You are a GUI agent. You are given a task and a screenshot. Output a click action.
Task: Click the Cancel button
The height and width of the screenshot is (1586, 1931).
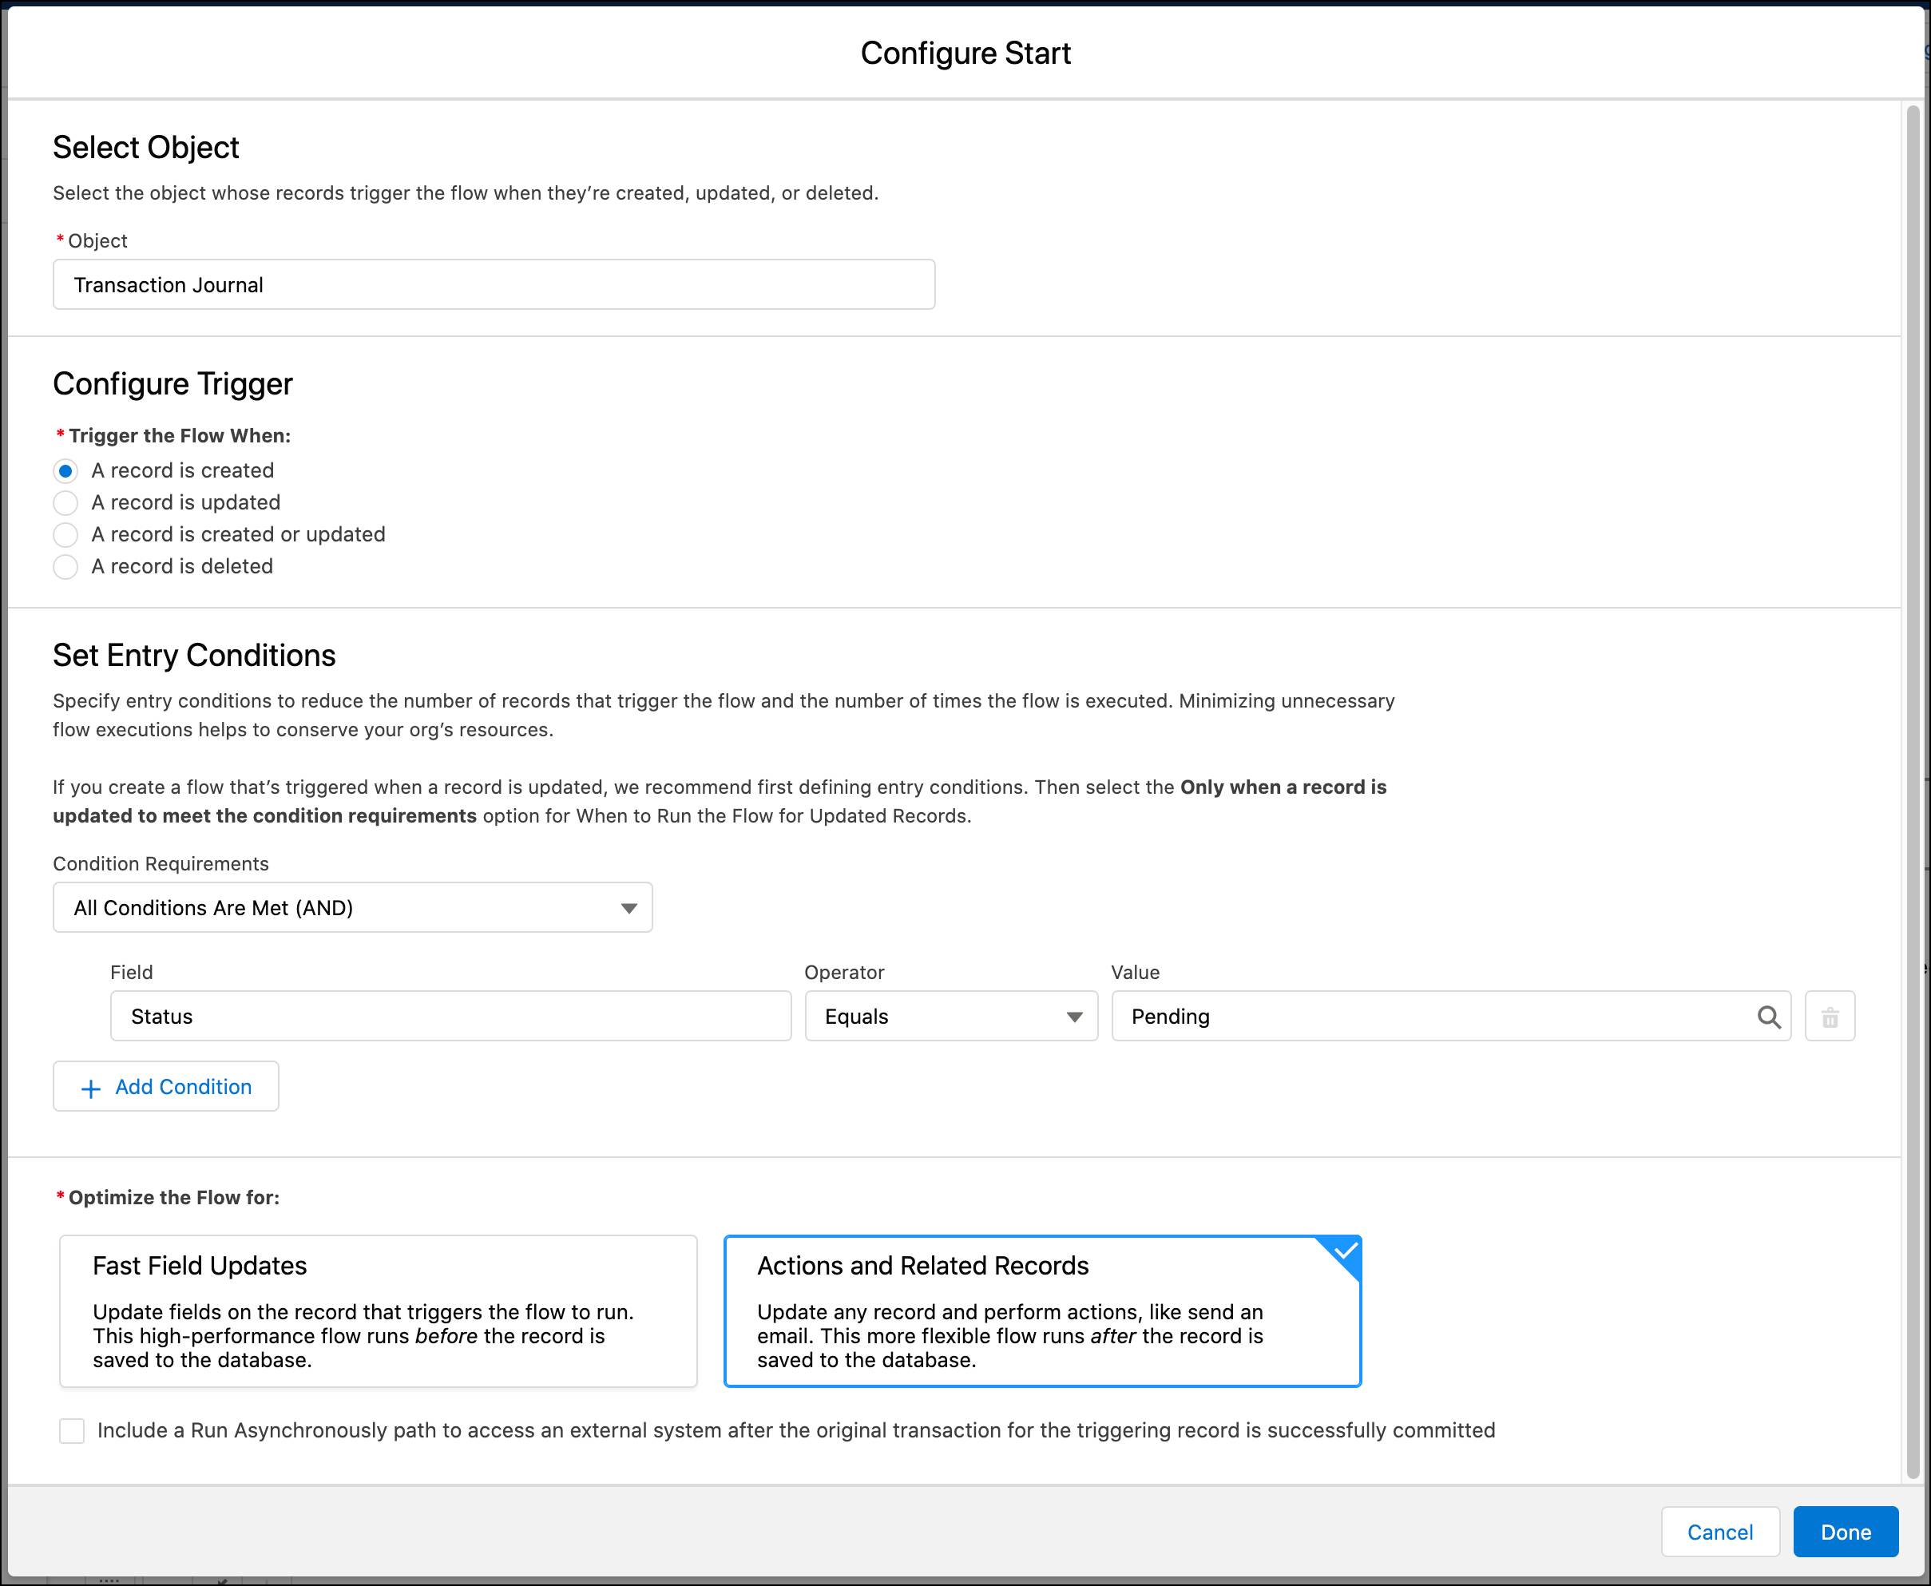(1720, 1531)
